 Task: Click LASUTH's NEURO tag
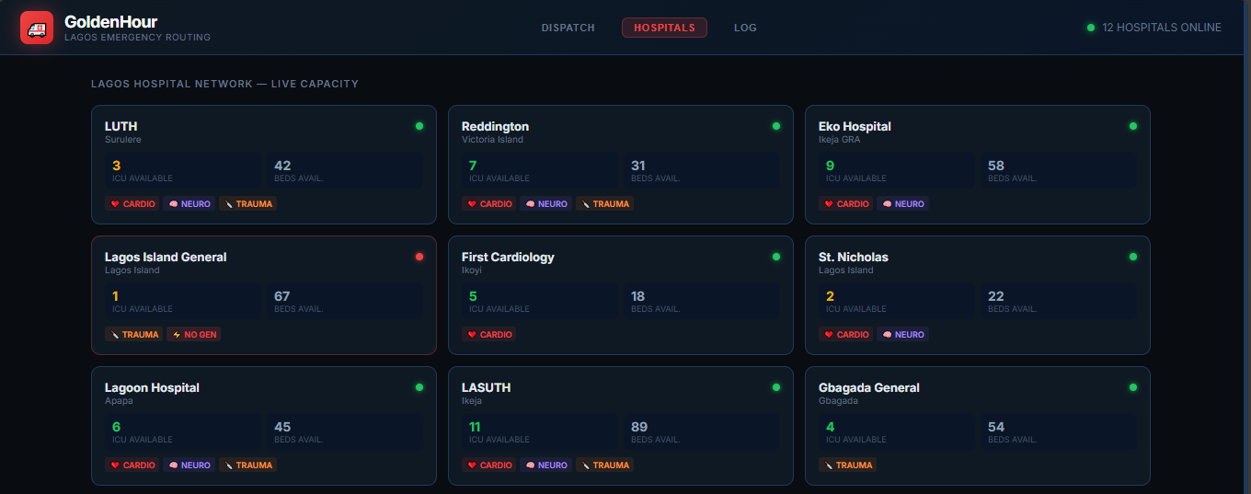tap(546, 465)
